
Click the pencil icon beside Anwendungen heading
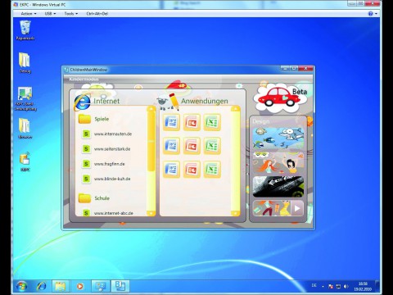174,102
